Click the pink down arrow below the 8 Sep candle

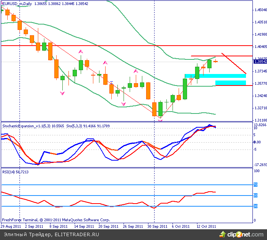click(62, 93)
